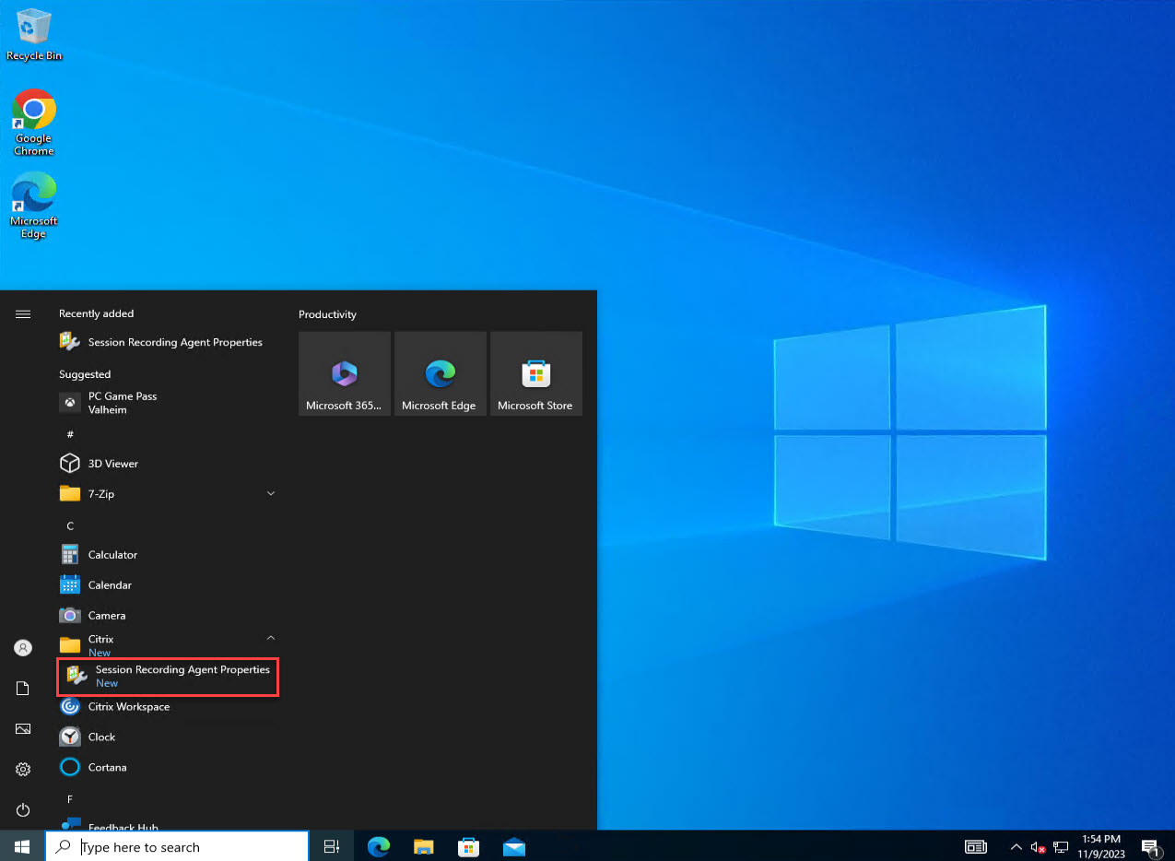Viewport: 1175px width, 861px height.
Task: Open the Clock app
Action: click(100, 737)
